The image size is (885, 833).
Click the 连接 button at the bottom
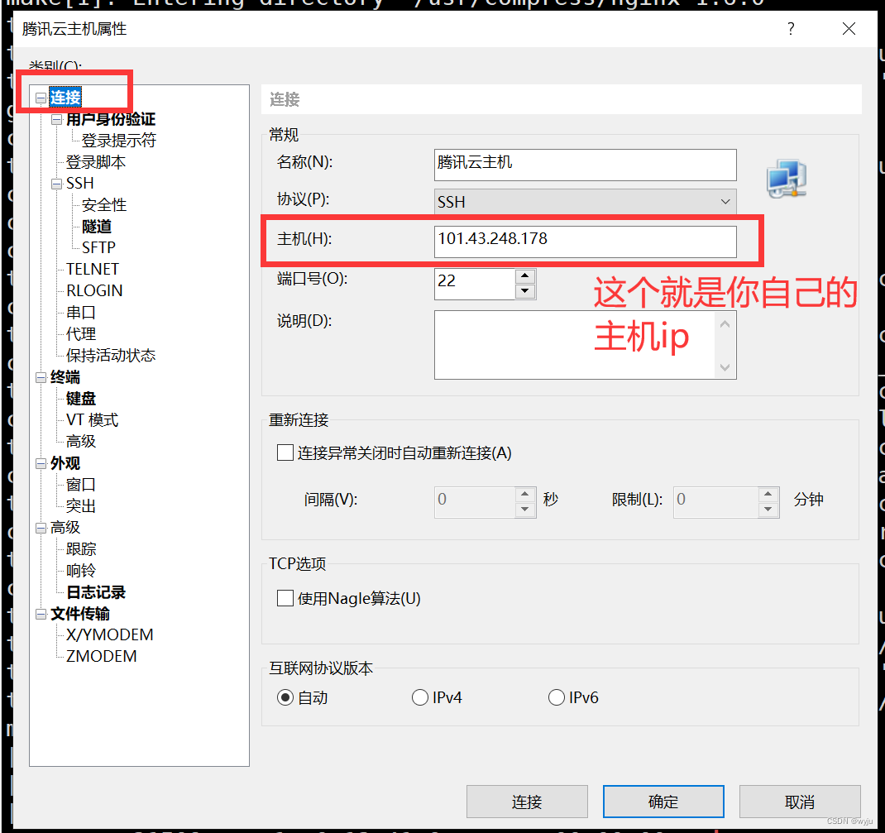[x=527, y=802]
